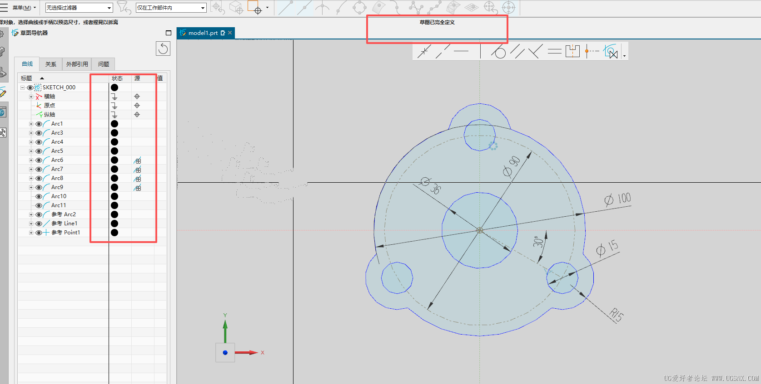Screen dimensions: 761x384
Task: Click the snap point reset icon
Action: 218,7
